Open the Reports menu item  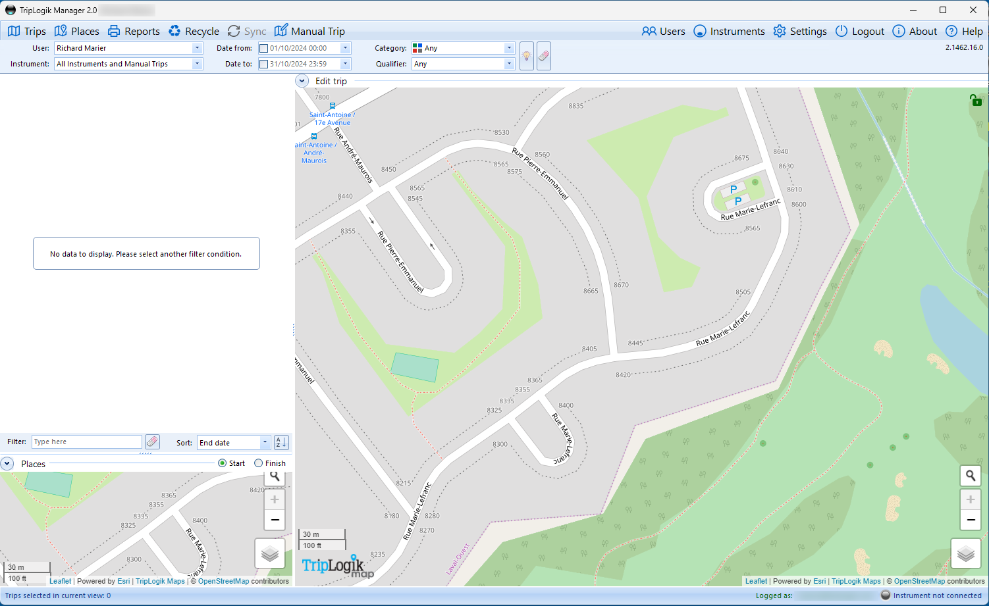click(134, 31)
